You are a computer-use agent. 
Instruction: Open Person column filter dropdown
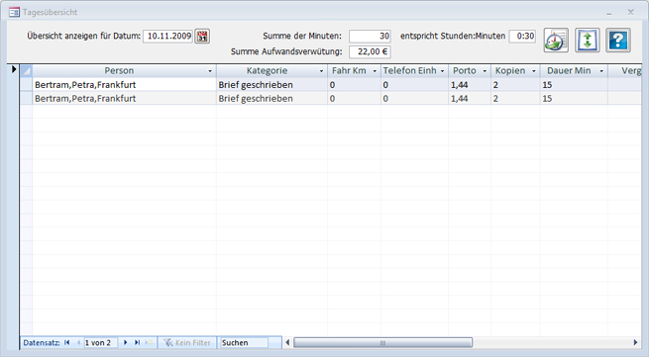[210, 71]
